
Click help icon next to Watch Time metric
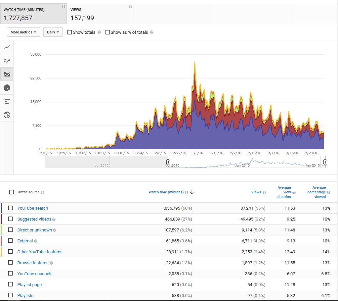[63, 7]
